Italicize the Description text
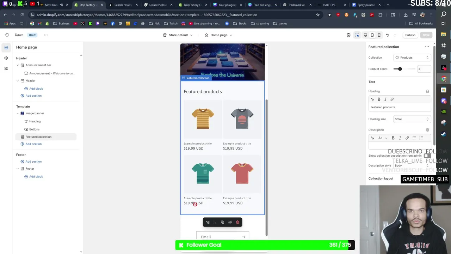 pos(400,138)
